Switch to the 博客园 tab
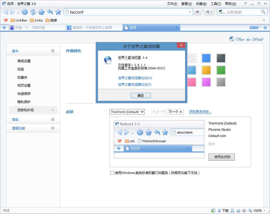The image size is (270, 214). pos(94,27)
